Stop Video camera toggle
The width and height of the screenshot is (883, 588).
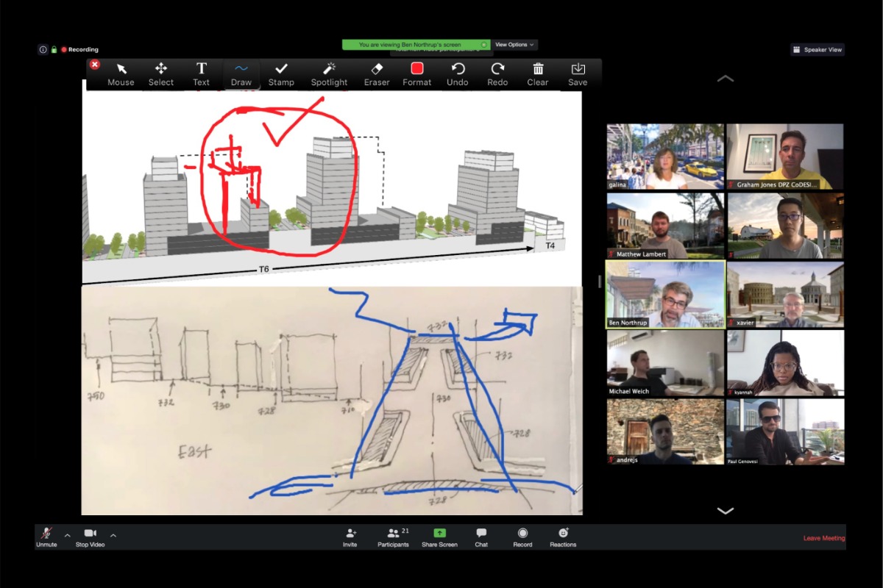tap(90, 537)
